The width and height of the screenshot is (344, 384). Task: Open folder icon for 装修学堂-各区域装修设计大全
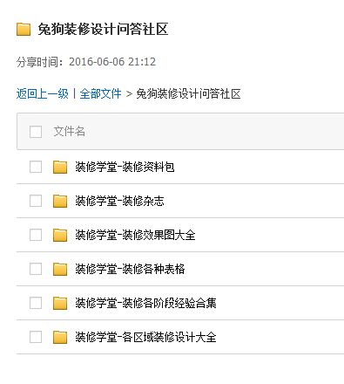[60, 338]
